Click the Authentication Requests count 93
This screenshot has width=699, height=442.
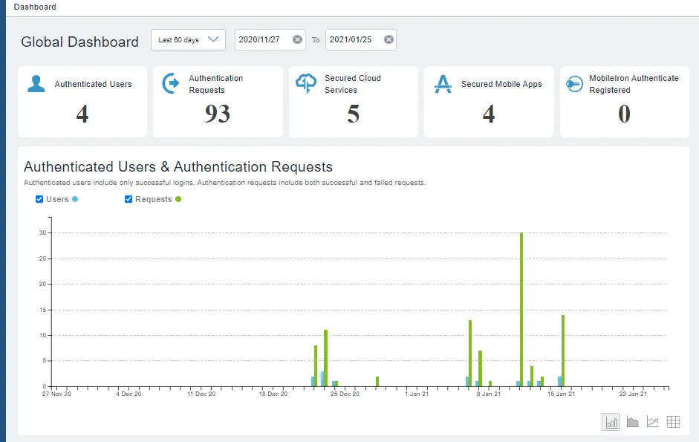click(218, 114)
